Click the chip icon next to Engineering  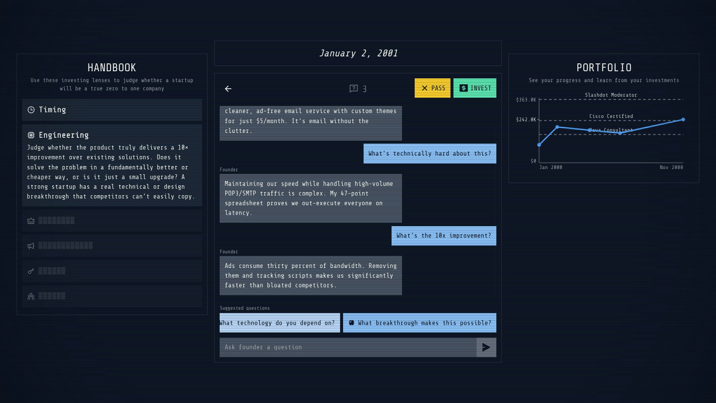coord(31,135)
